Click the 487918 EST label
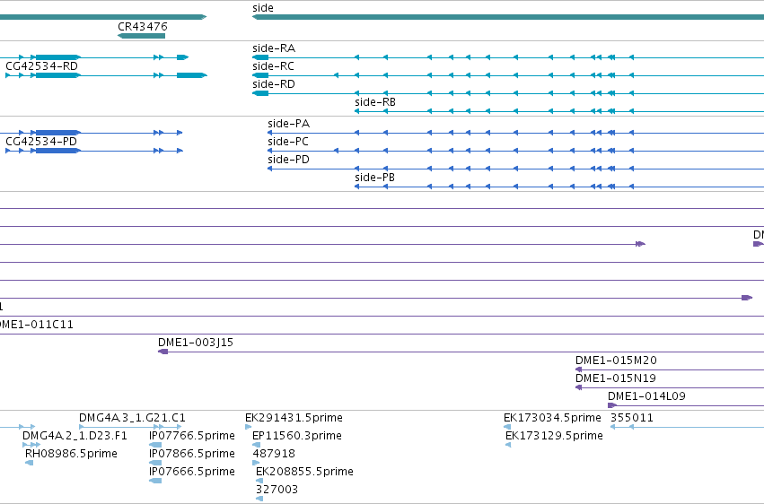Viewport: 764px width, 504px height. [x=274, y=454]
